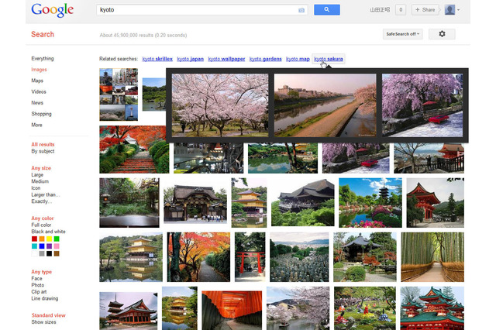This screenshot has height=330, width=496.
Task: Select the Any size filter
Action: pyautogui.click(x=41, y=168)
